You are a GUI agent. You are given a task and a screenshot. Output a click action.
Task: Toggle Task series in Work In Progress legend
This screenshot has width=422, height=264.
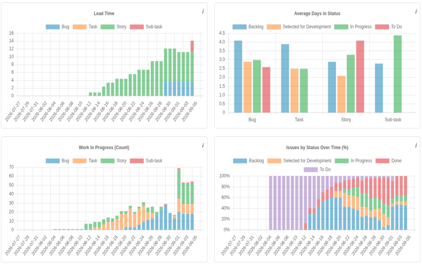[x=85, y=161]
